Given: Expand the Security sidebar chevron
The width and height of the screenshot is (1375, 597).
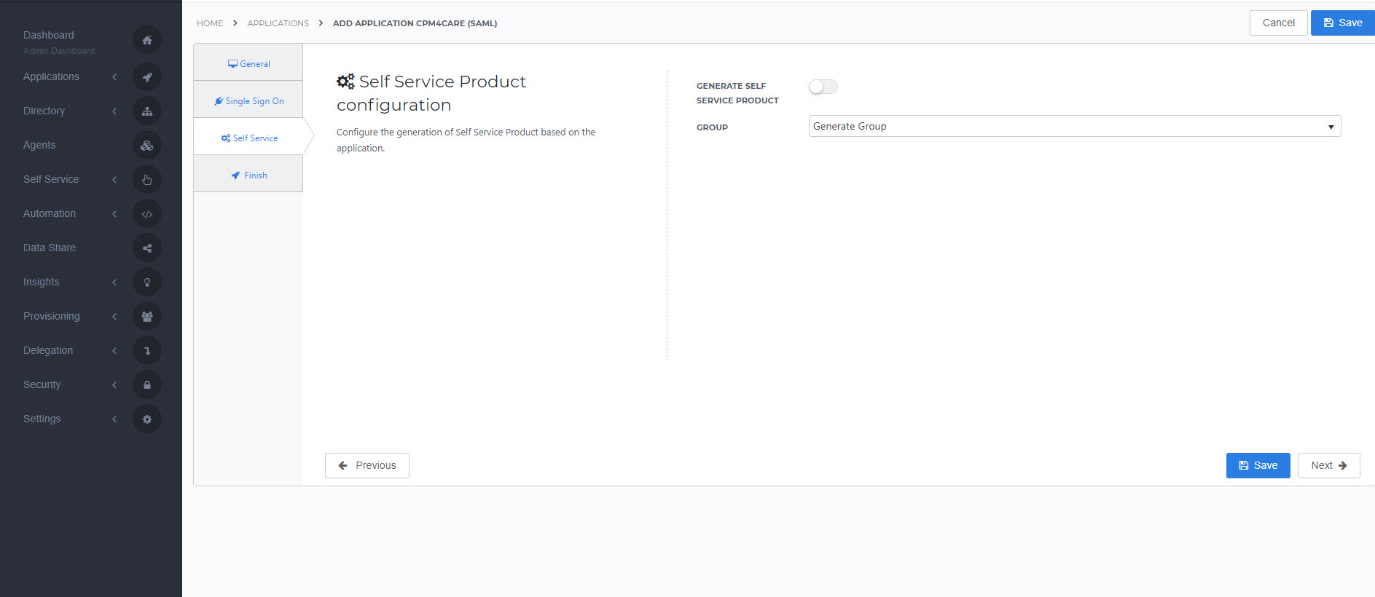Looking at the screenshot, I should (x=114, y=384).
